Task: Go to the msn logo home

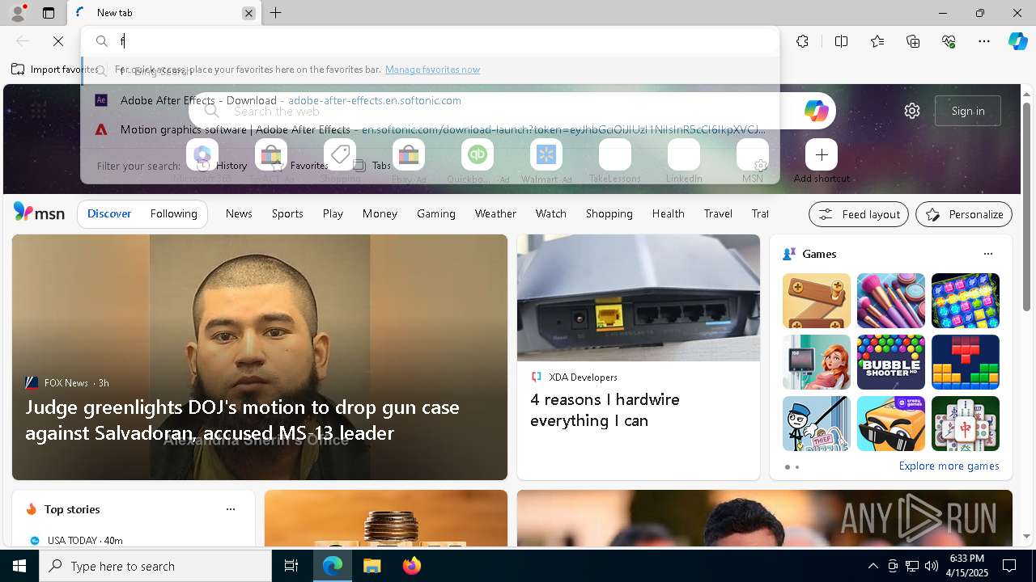Action: coord(39,213)
